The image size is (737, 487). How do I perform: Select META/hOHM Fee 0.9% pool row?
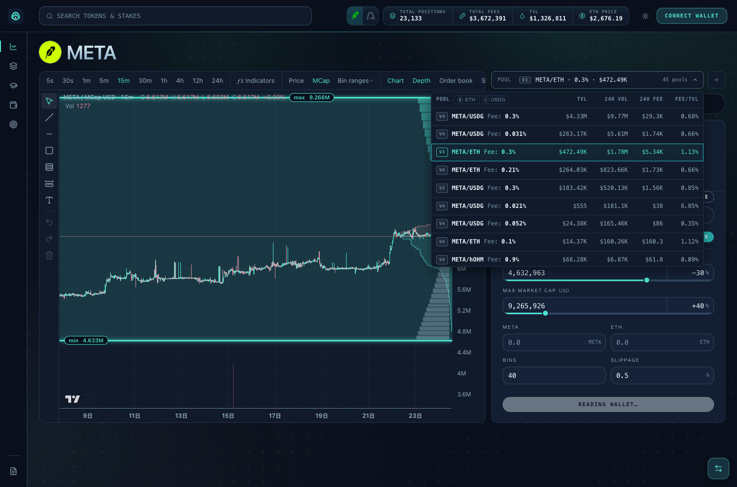pyautogui.click(x=567, y=259)
